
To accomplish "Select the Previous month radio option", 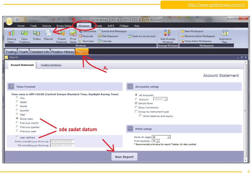I will pos(17,123).
